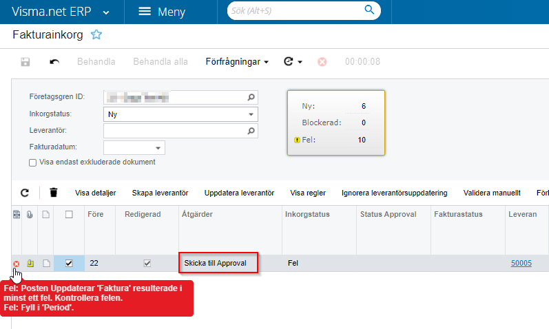Image resolution: width=549 pixels, height=329 pixels.
Task: Click the undo arrow icon
Action: pyautogui.click(x=54, y=62)
